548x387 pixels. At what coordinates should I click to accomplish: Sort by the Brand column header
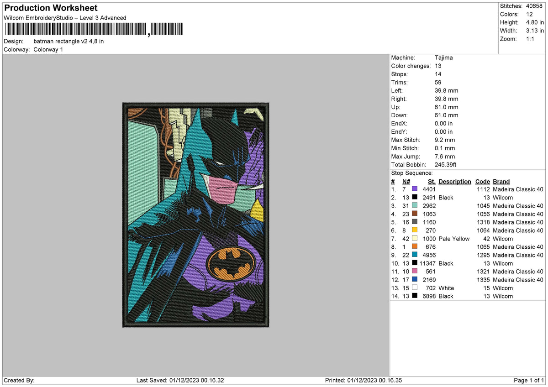[x=501, y=181]
